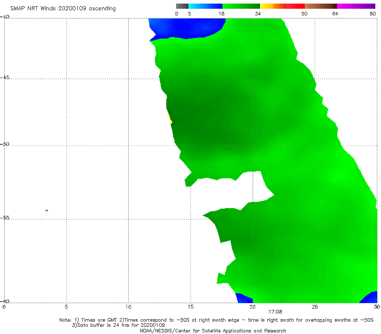Click the longitude axis label '5'
Screen dimensions: 381x334
(x=66, y=307)
